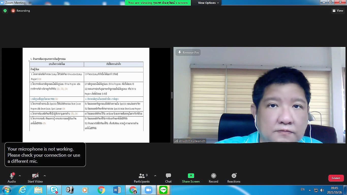Viewport: 347px width, 195px height.
Task: Click the Recording status indicator
Action: click(x=21, y=11)
